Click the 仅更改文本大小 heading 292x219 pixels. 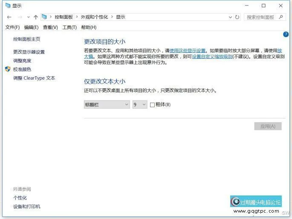(x=104, y=81)
